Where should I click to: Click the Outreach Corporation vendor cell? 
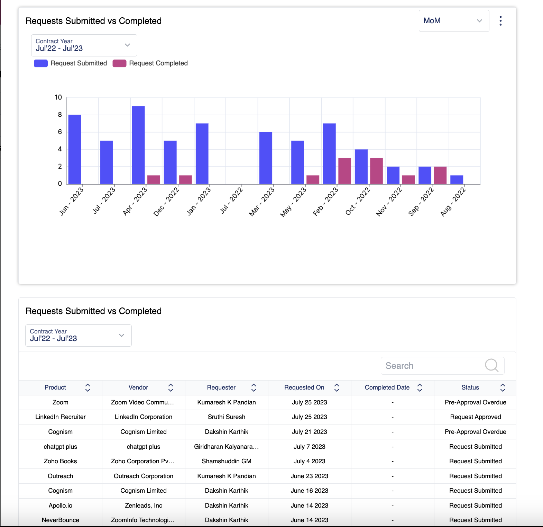[144, 476]
